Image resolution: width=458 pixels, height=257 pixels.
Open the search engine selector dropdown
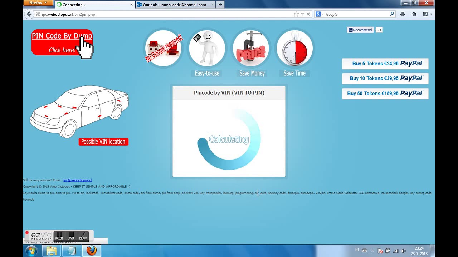[320, 14]
